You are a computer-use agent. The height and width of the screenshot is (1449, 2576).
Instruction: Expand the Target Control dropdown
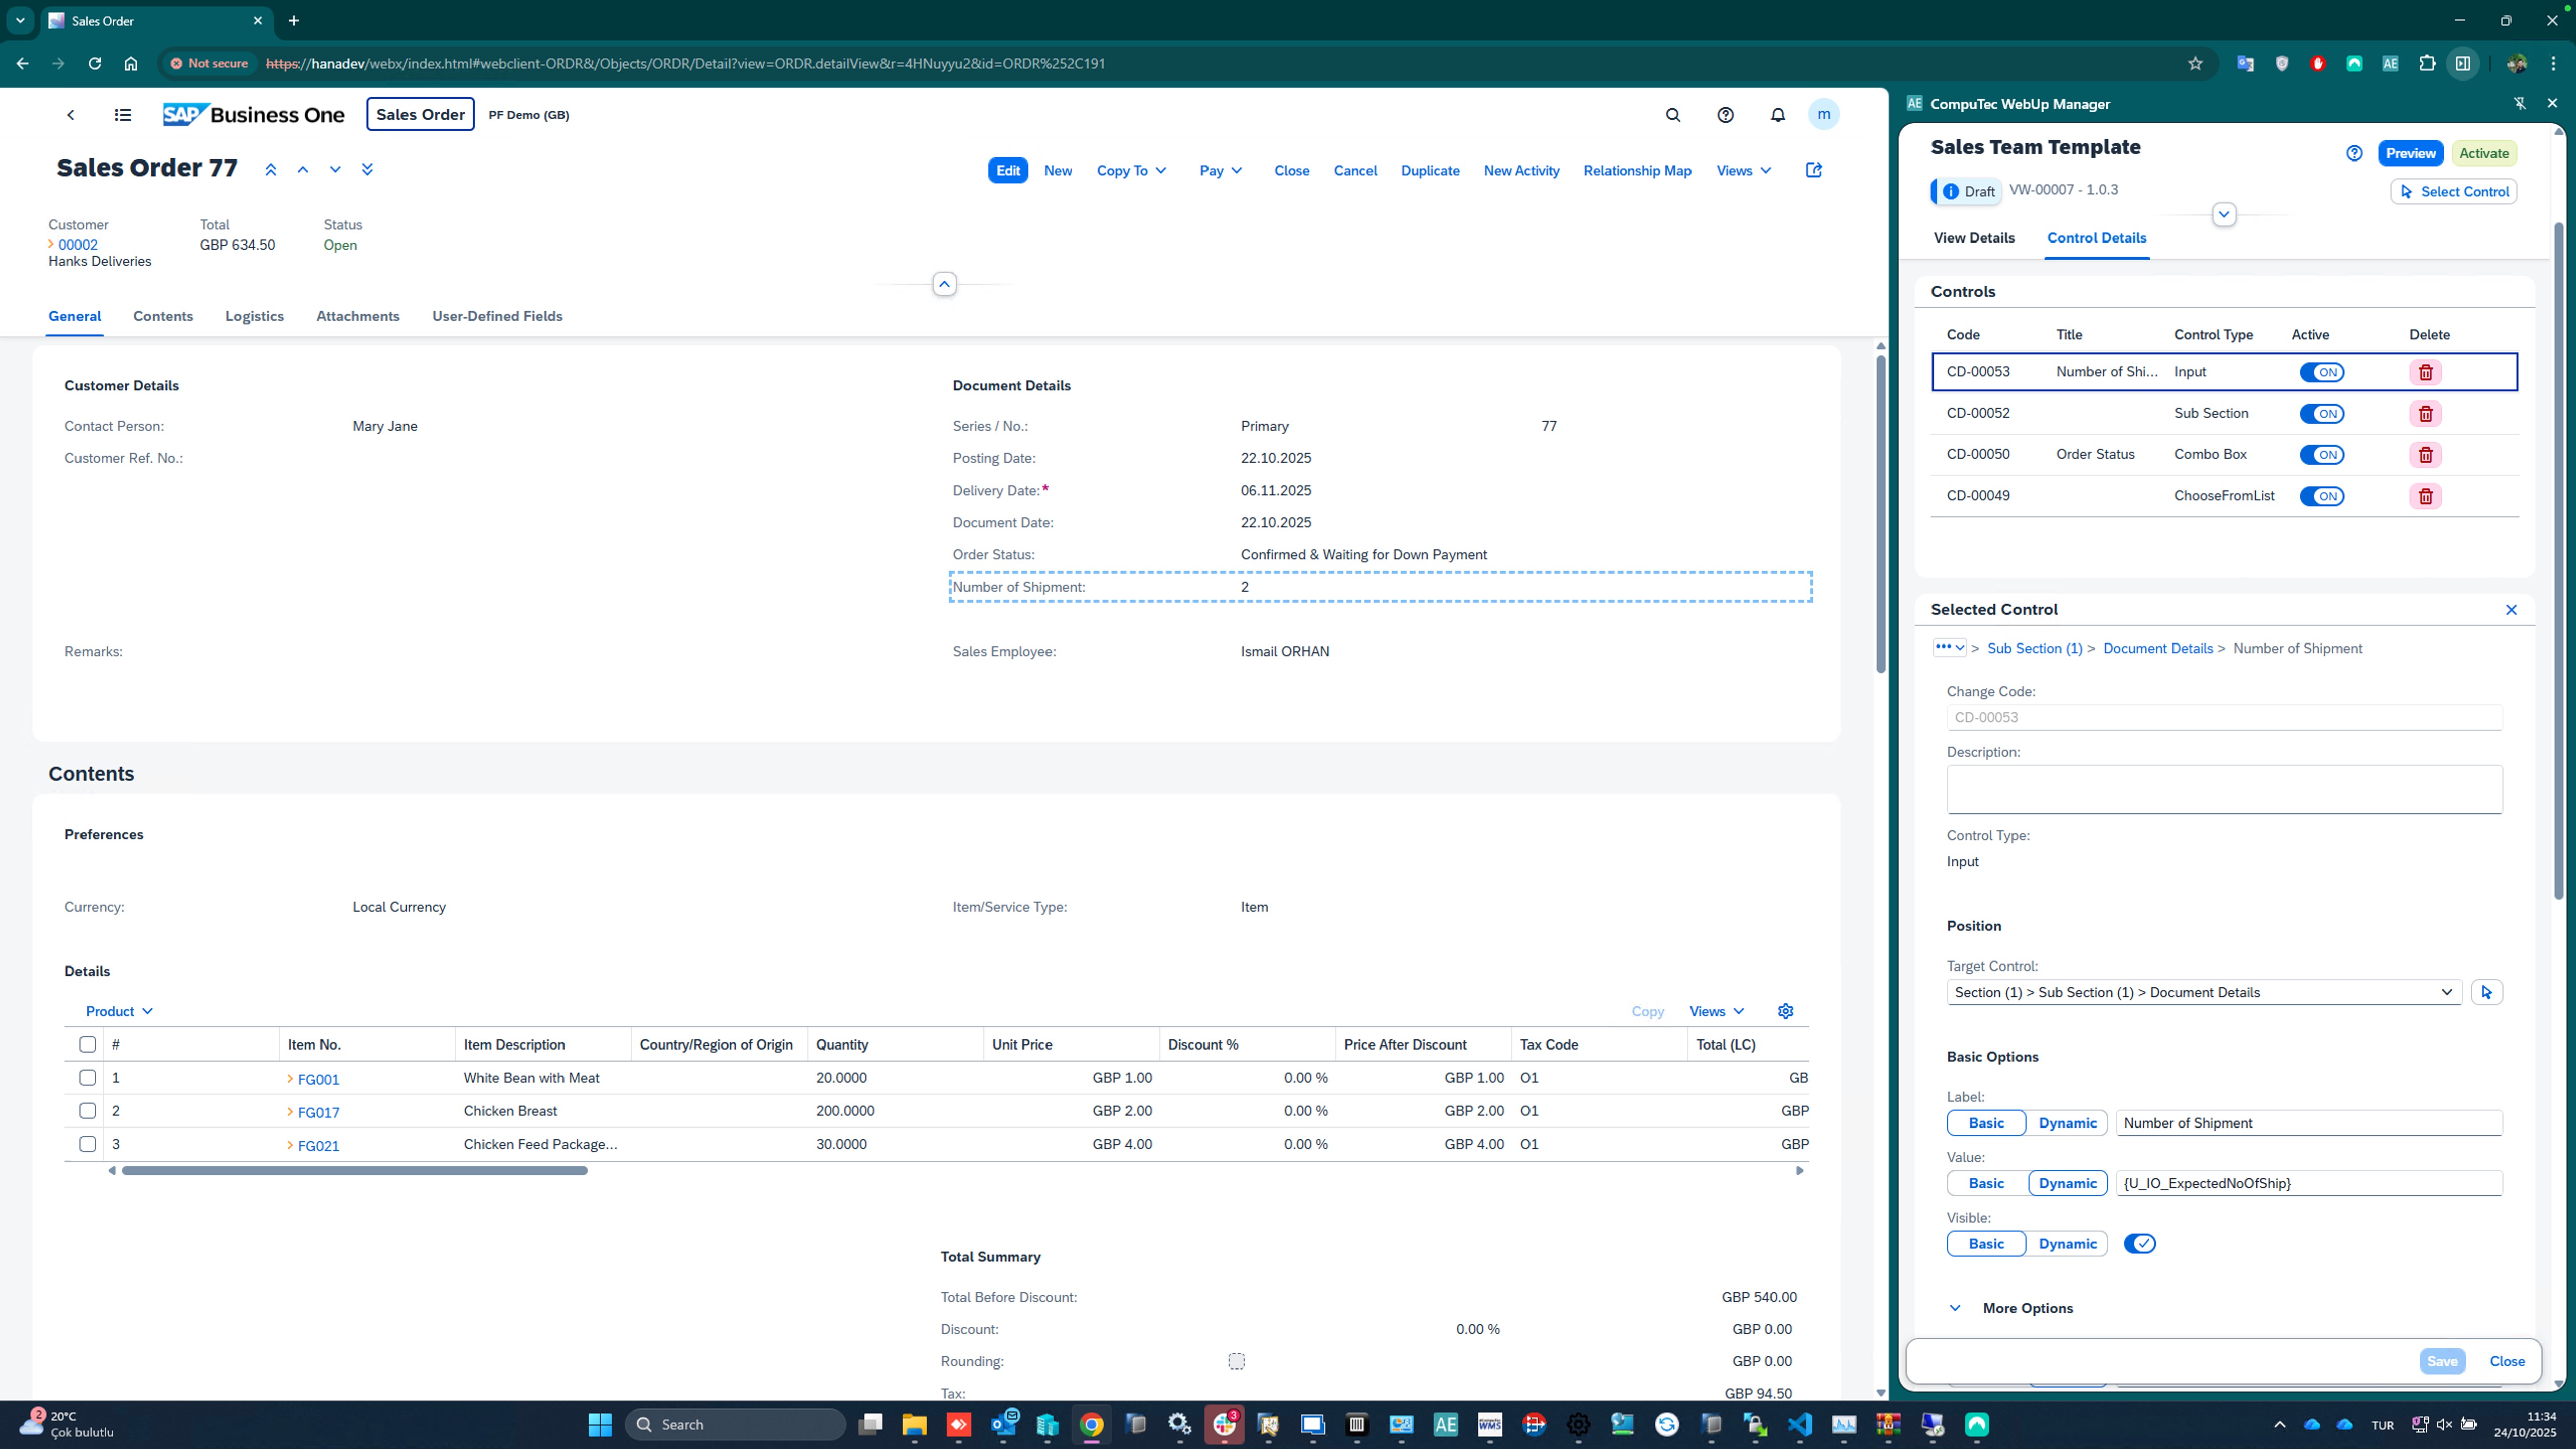pyautogui.click(x=2447, y=992)
